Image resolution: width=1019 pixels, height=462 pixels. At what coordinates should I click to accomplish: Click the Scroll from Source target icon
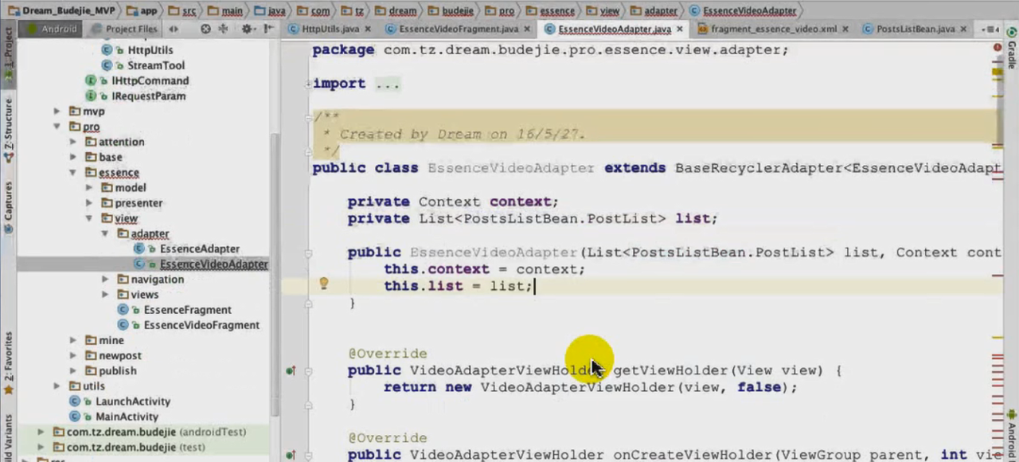click(x=206, y=29)
